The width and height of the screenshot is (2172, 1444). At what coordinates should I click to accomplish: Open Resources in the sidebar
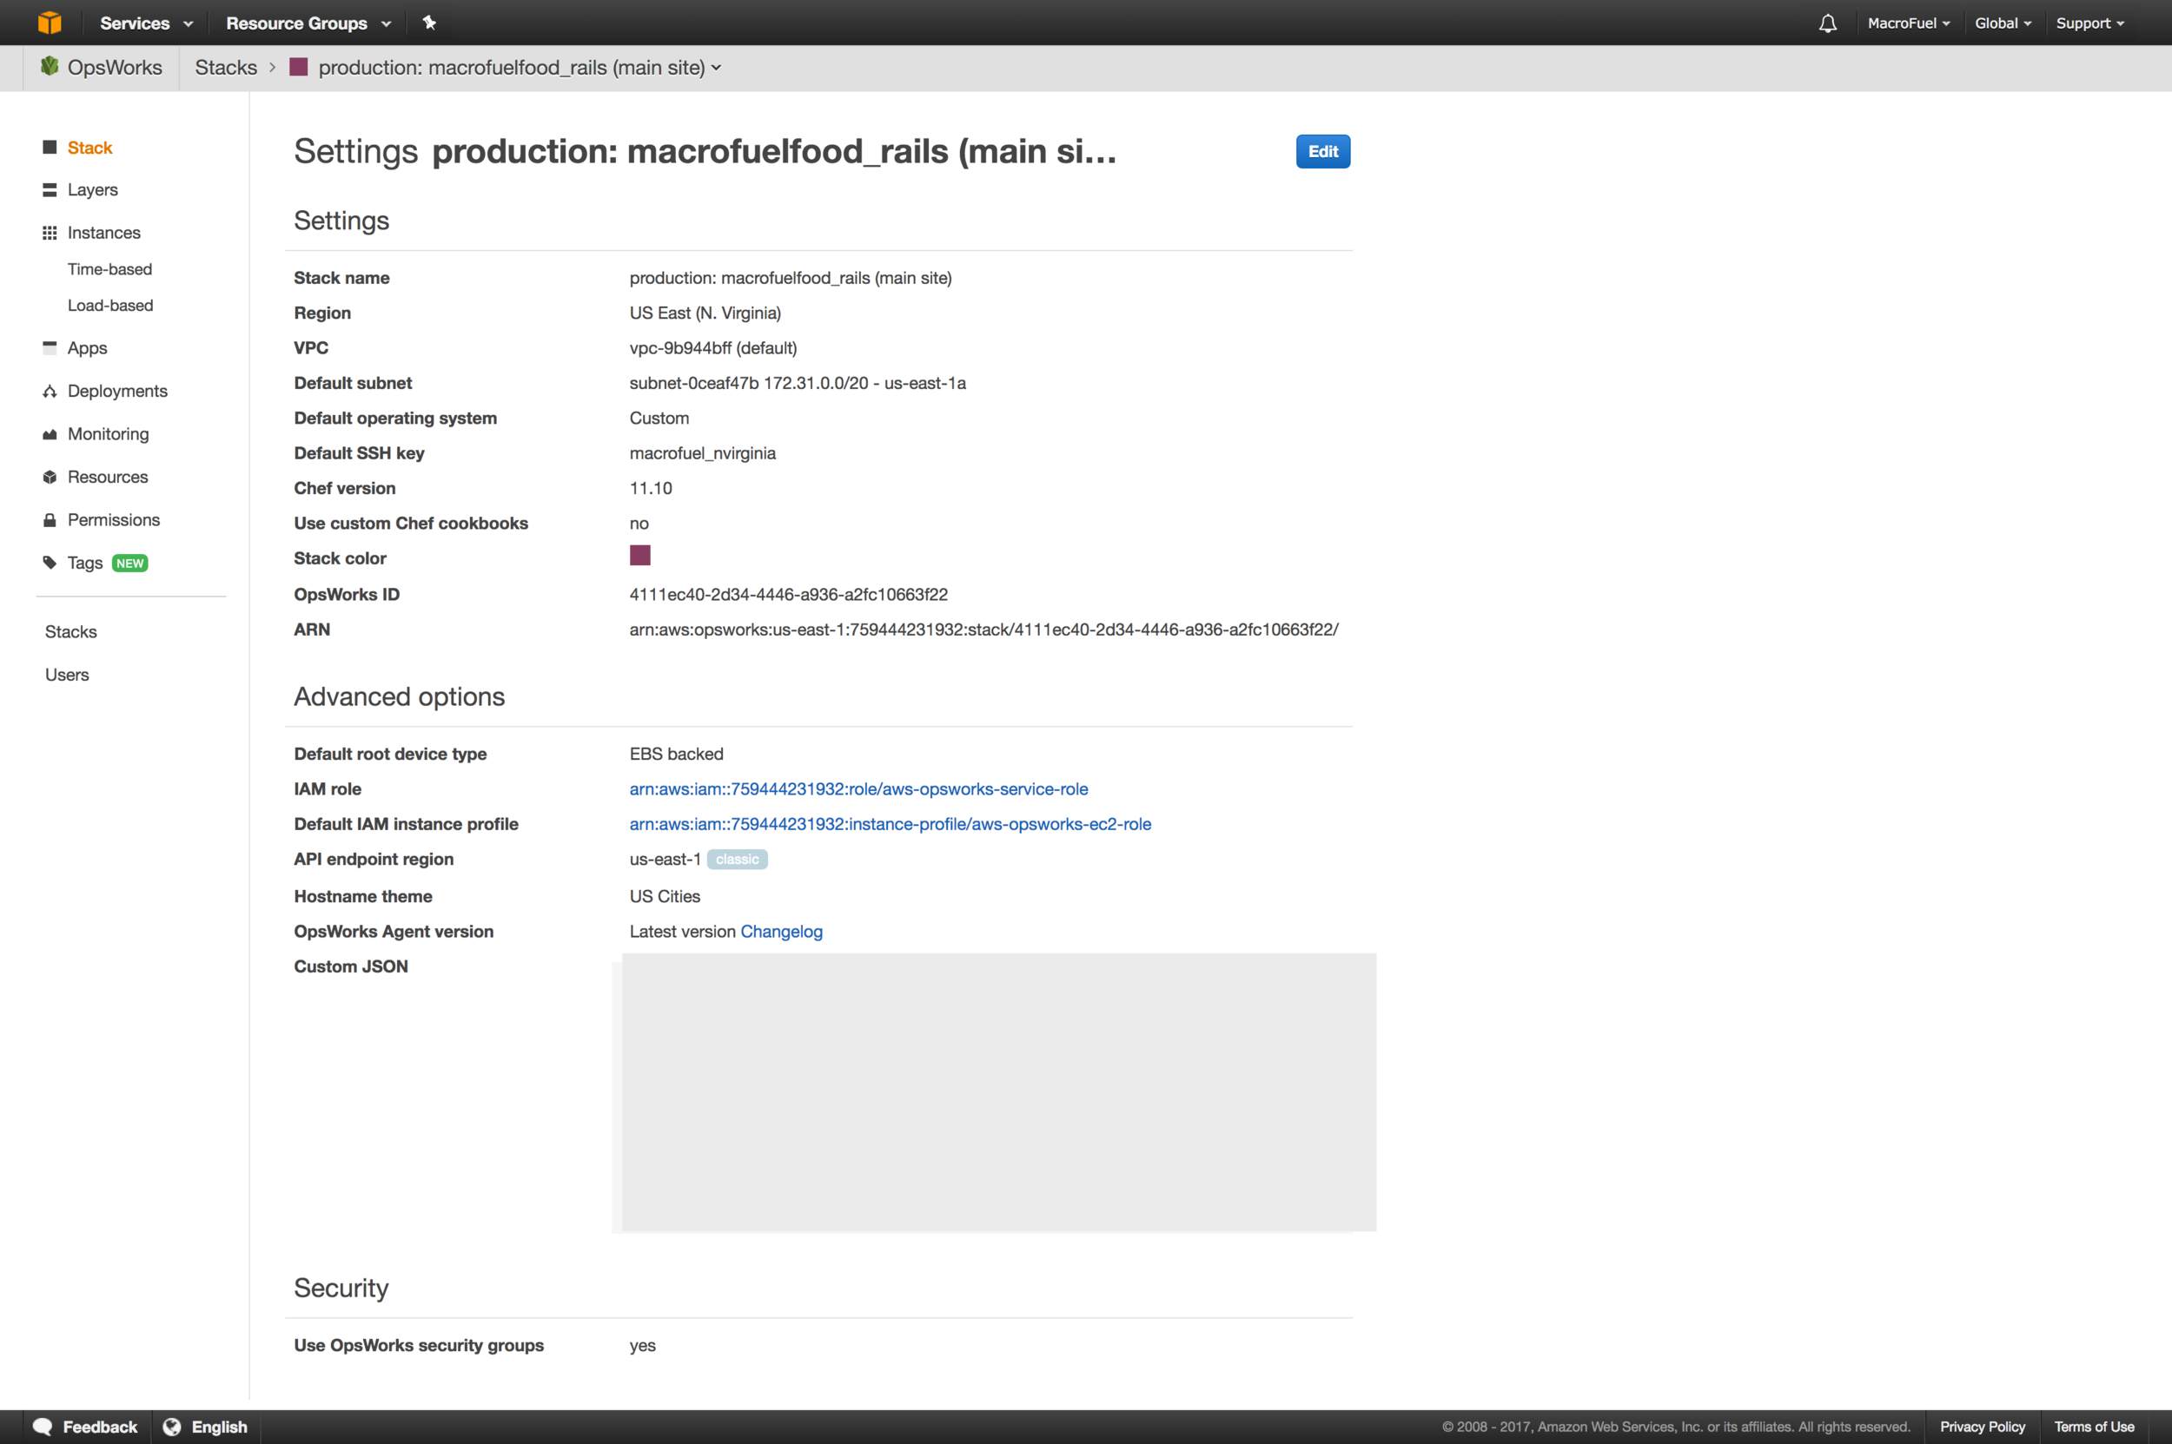pos(107,477)
